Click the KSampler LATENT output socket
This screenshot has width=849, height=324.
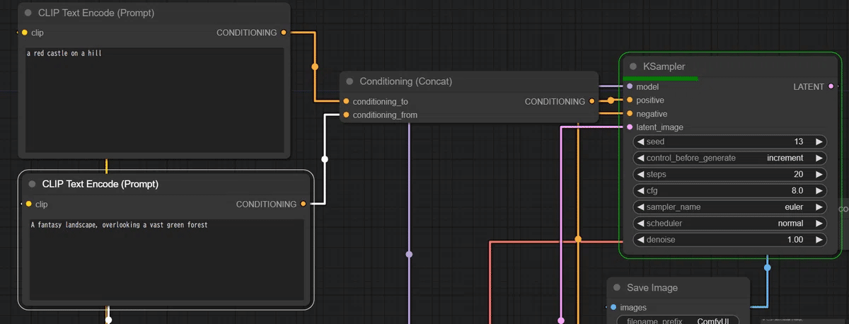[x=831, y=87]
